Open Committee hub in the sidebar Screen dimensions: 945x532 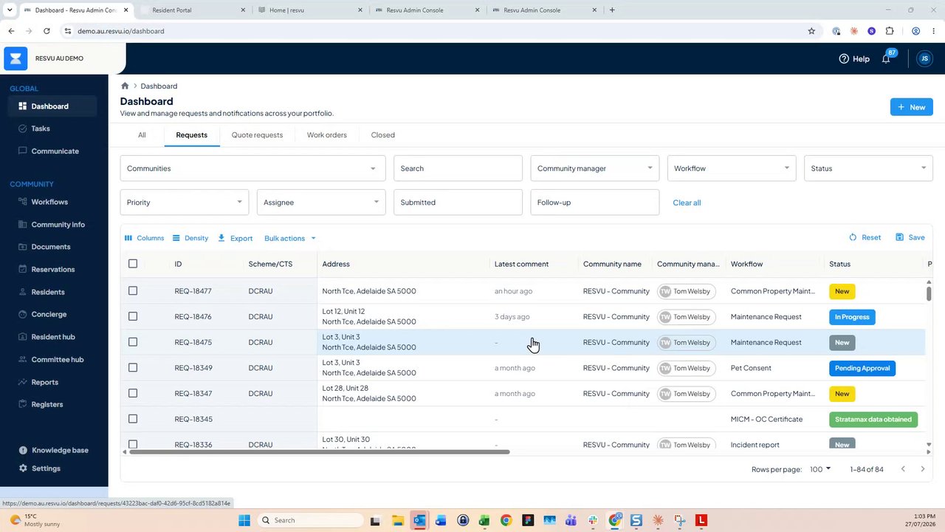click(x=57, y=359)
